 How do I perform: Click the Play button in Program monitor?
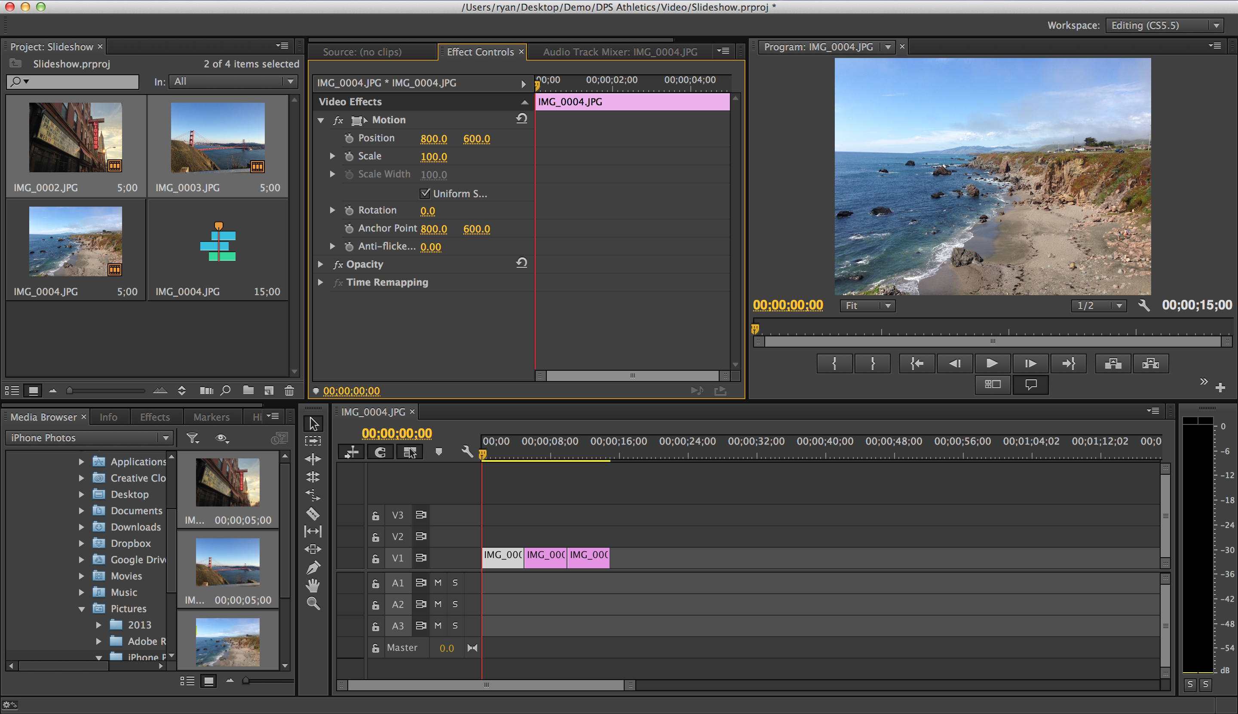(x=990, y=363)
